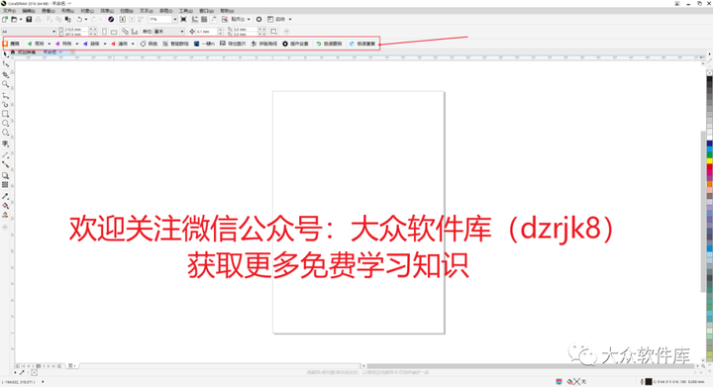
Task: Select the Text tool (字)
Action: 6,144
